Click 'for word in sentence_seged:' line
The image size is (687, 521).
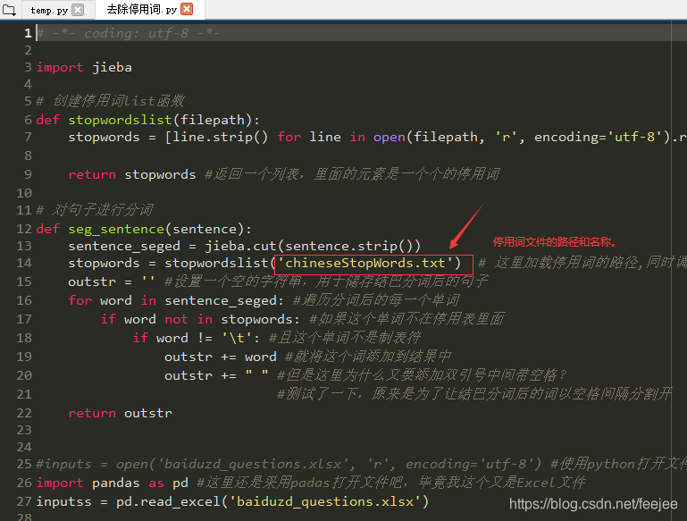[176, 300]
